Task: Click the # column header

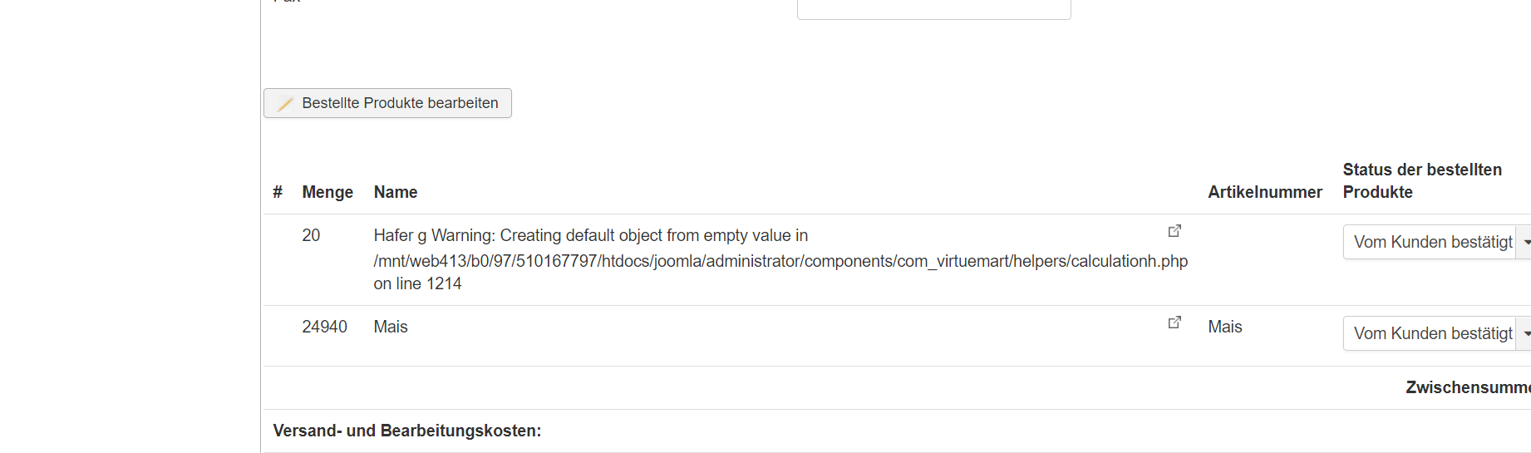Action: pyautogui.click(x=278, y=192)
